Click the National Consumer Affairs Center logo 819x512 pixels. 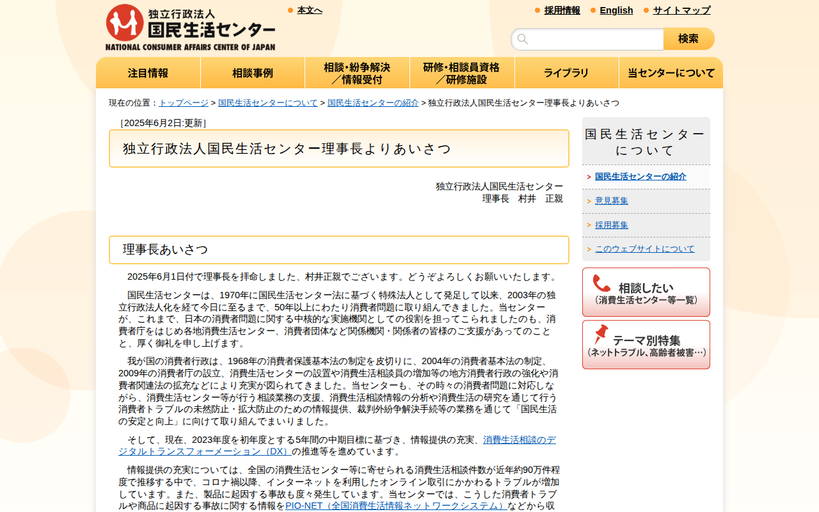(190, 28)
